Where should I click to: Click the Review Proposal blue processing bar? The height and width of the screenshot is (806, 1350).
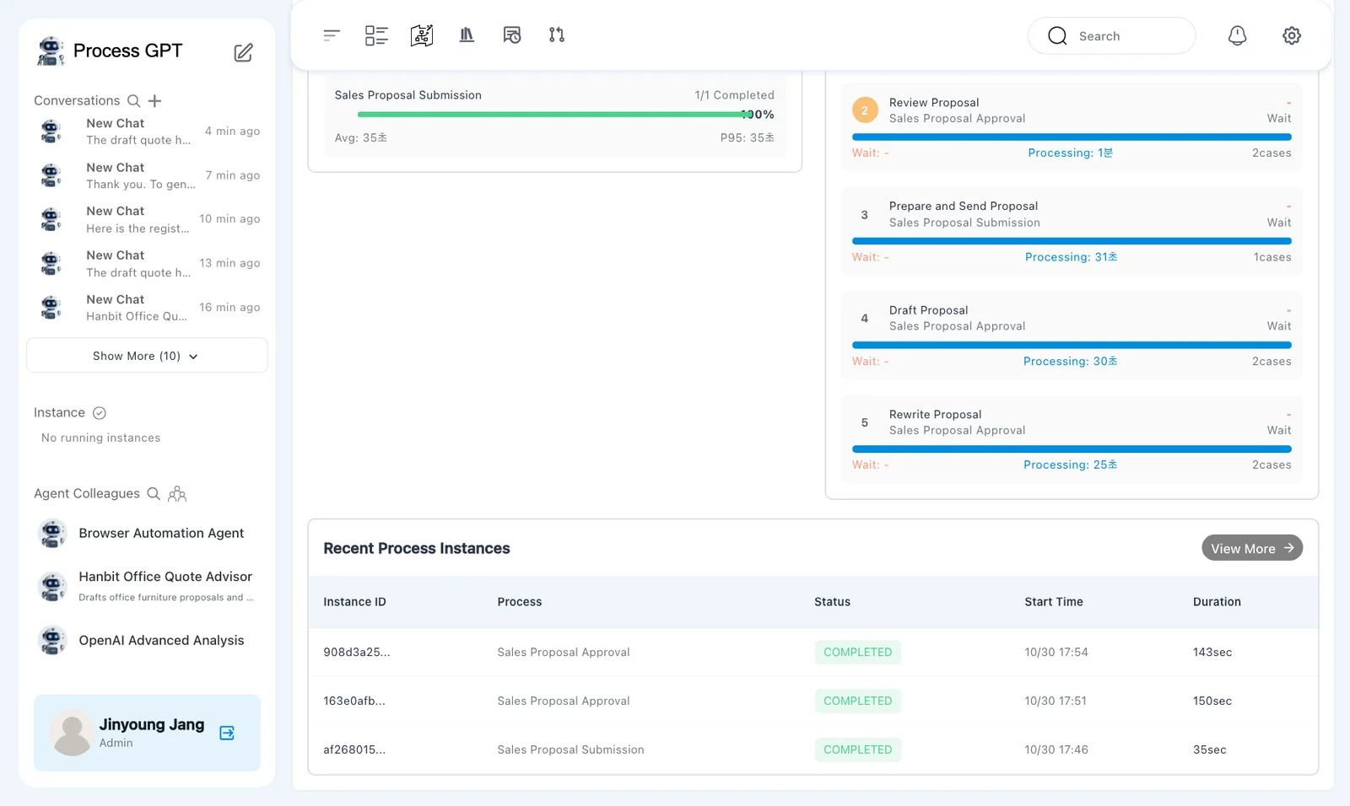click(x=1072, y=137)
